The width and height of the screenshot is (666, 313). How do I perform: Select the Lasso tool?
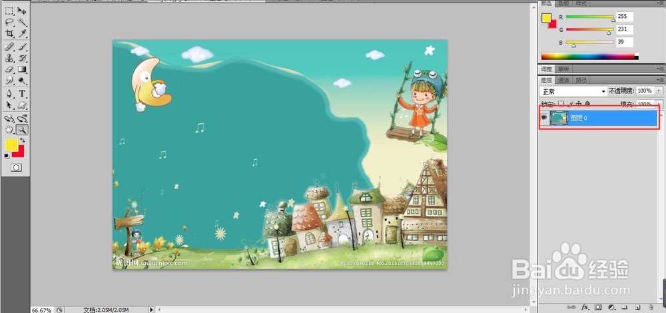point(9,22)
